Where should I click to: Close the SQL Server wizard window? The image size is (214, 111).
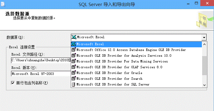207,3
